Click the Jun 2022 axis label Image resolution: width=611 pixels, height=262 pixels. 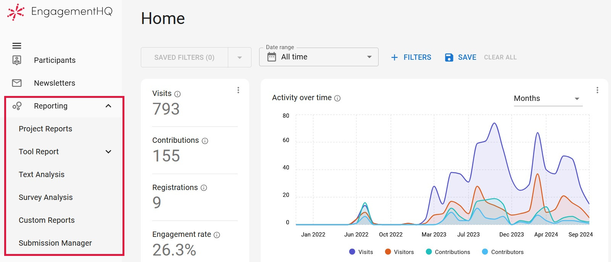(x=356, y=235)
